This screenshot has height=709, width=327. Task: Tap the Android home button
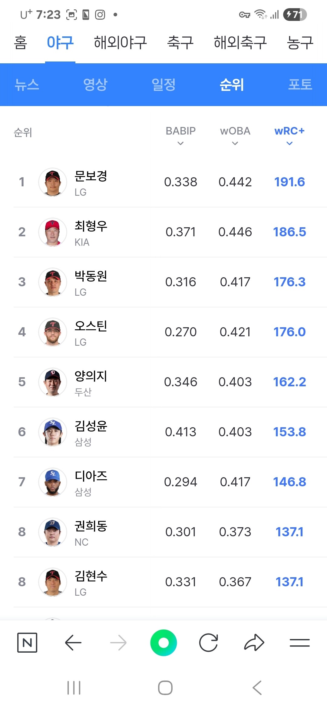click(x=165, y=688)
